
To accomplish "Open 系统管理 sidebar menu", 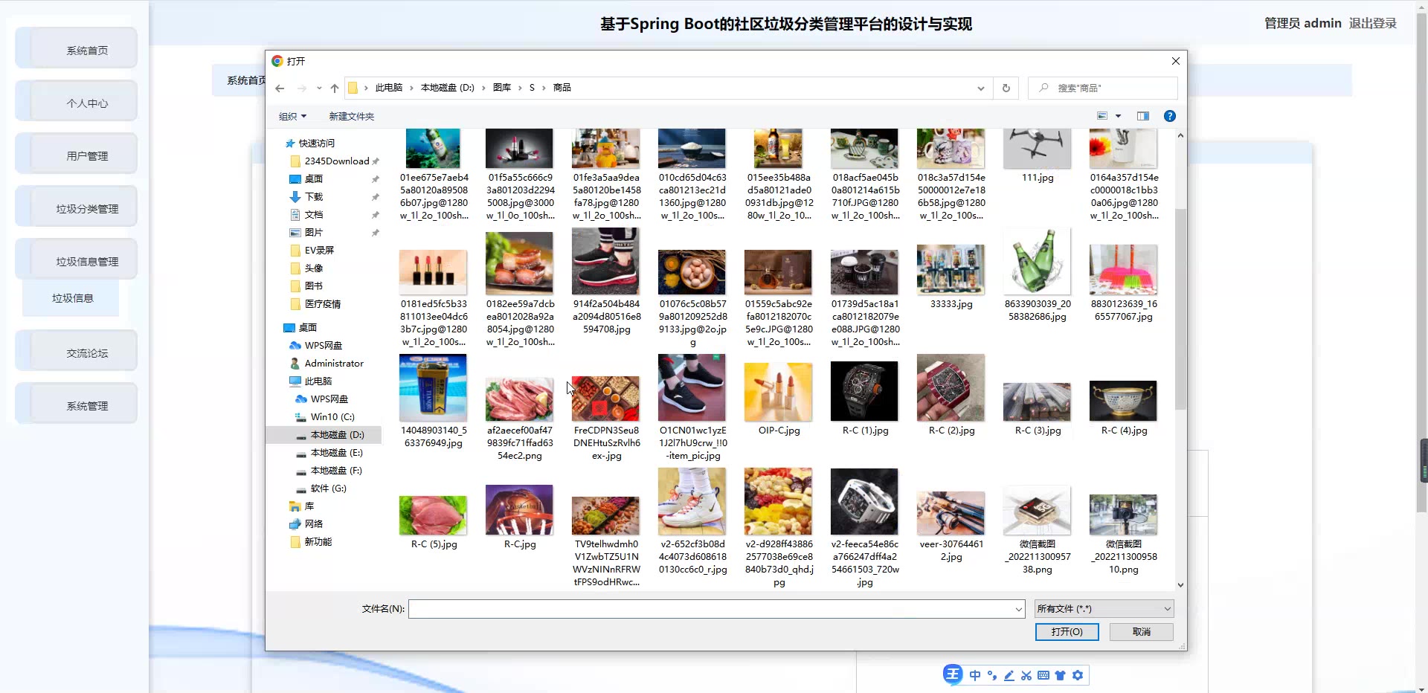I will point(77,404).
